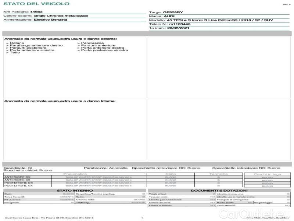294x221 pixels.
Task: Click the 'Termiche' column header
Action: 218,174
